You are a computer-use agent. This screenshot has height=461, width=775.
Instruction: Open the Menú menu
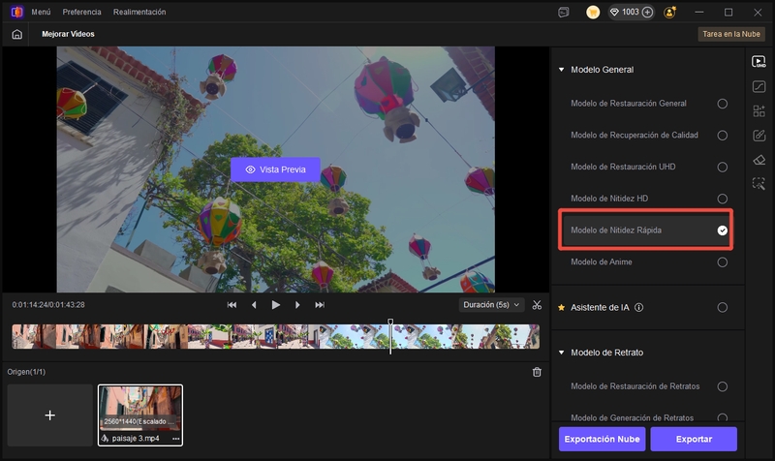[x=41, y=13]
